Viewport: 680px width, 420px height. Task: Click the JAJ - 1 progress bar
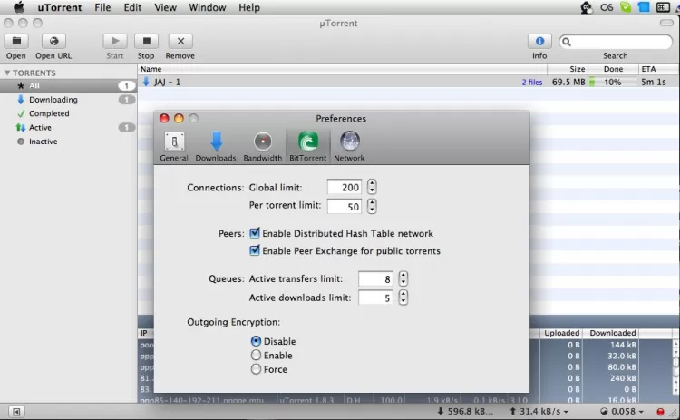tap(613, 82)
